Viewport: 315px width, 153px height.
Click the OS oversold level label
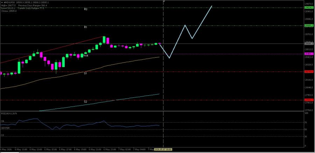tap(2, 135)
